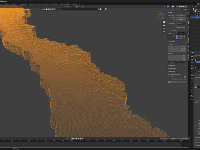Click the 3D Cursor Rotation Z field

click(x=177, y=60)
